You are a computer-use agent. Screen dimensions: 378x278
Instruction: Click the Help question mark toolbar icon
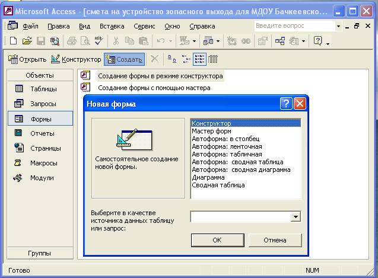pyautogui.click(x=317, y=41)
